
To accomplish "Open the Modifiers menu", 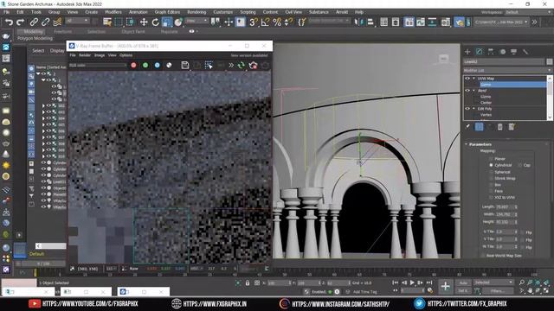I will coord(113,12).
